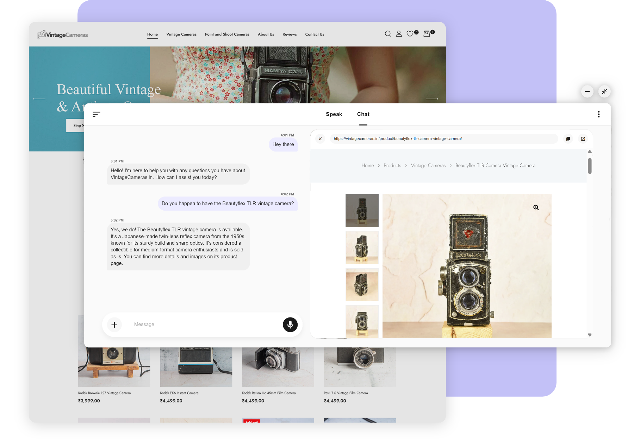
Task: Select the Chat tab
Action: point(363,114)
